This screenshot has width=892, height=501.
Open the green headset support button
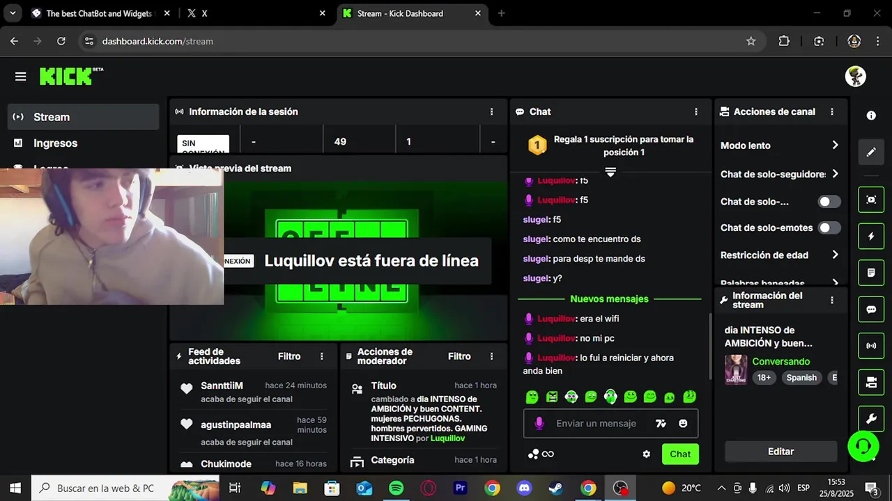tap(863, 445)
